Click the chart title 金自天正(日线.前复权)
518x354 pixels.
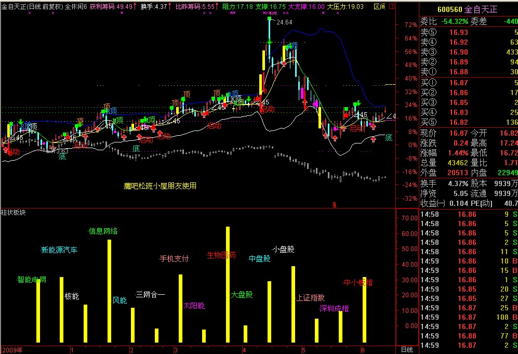(x=32, y=7)
